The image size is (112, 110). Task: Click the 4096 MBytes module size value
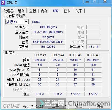coord(48,27)
